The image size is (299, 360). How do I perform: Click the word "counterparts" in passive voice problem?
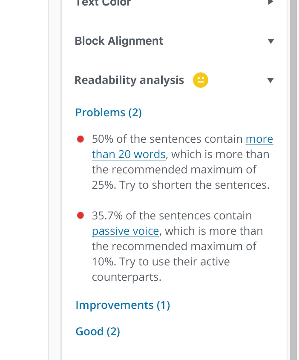(126, 277)
